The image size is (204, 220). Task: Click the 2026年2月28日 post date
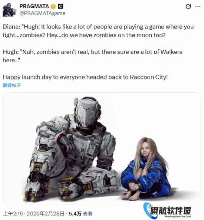(46, 214)
